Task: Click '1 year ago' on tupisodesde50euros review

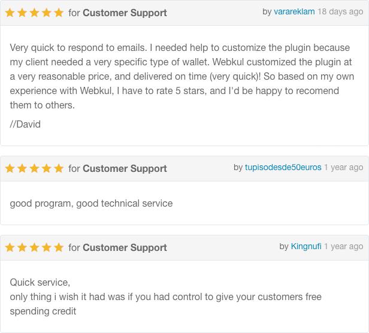Action: coord(344,167)
